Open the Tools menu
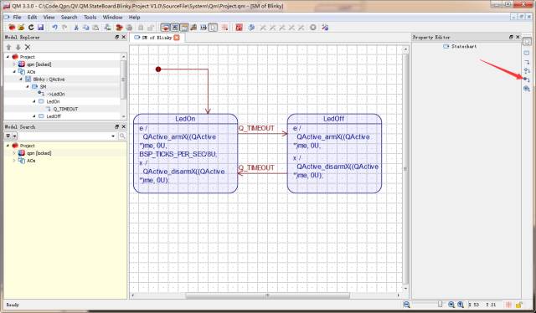The height and width of the screenshot is (313, 536). point(90,17)
